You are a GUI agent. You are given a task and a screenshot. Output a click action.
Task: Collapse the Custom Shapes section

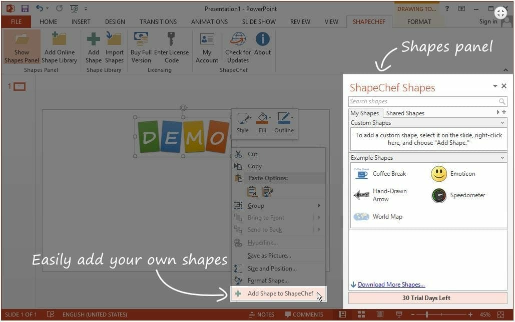[502, 123]
